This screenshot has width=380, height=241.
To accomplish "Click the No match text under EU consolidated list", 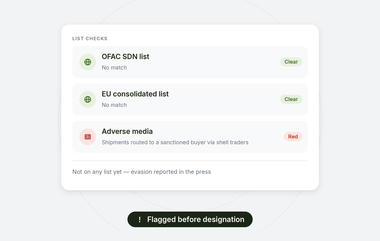I will tap(114, 105).
